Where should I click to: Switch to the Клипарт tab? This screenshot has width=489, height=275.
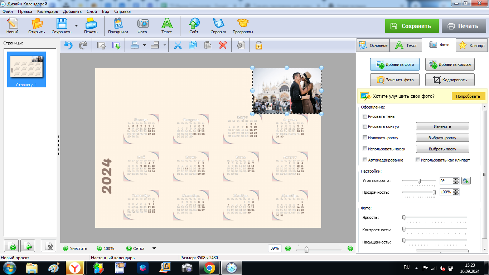point(472,45)
